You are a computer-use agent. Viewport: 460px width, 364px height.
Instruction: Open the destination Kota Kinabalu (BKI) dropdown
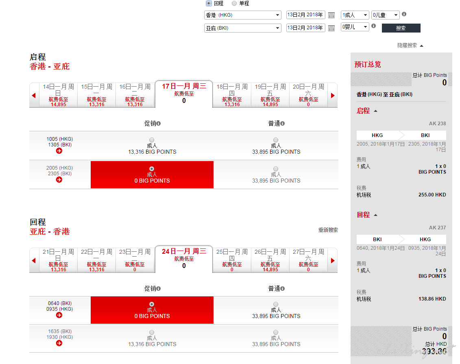[243, 28]
